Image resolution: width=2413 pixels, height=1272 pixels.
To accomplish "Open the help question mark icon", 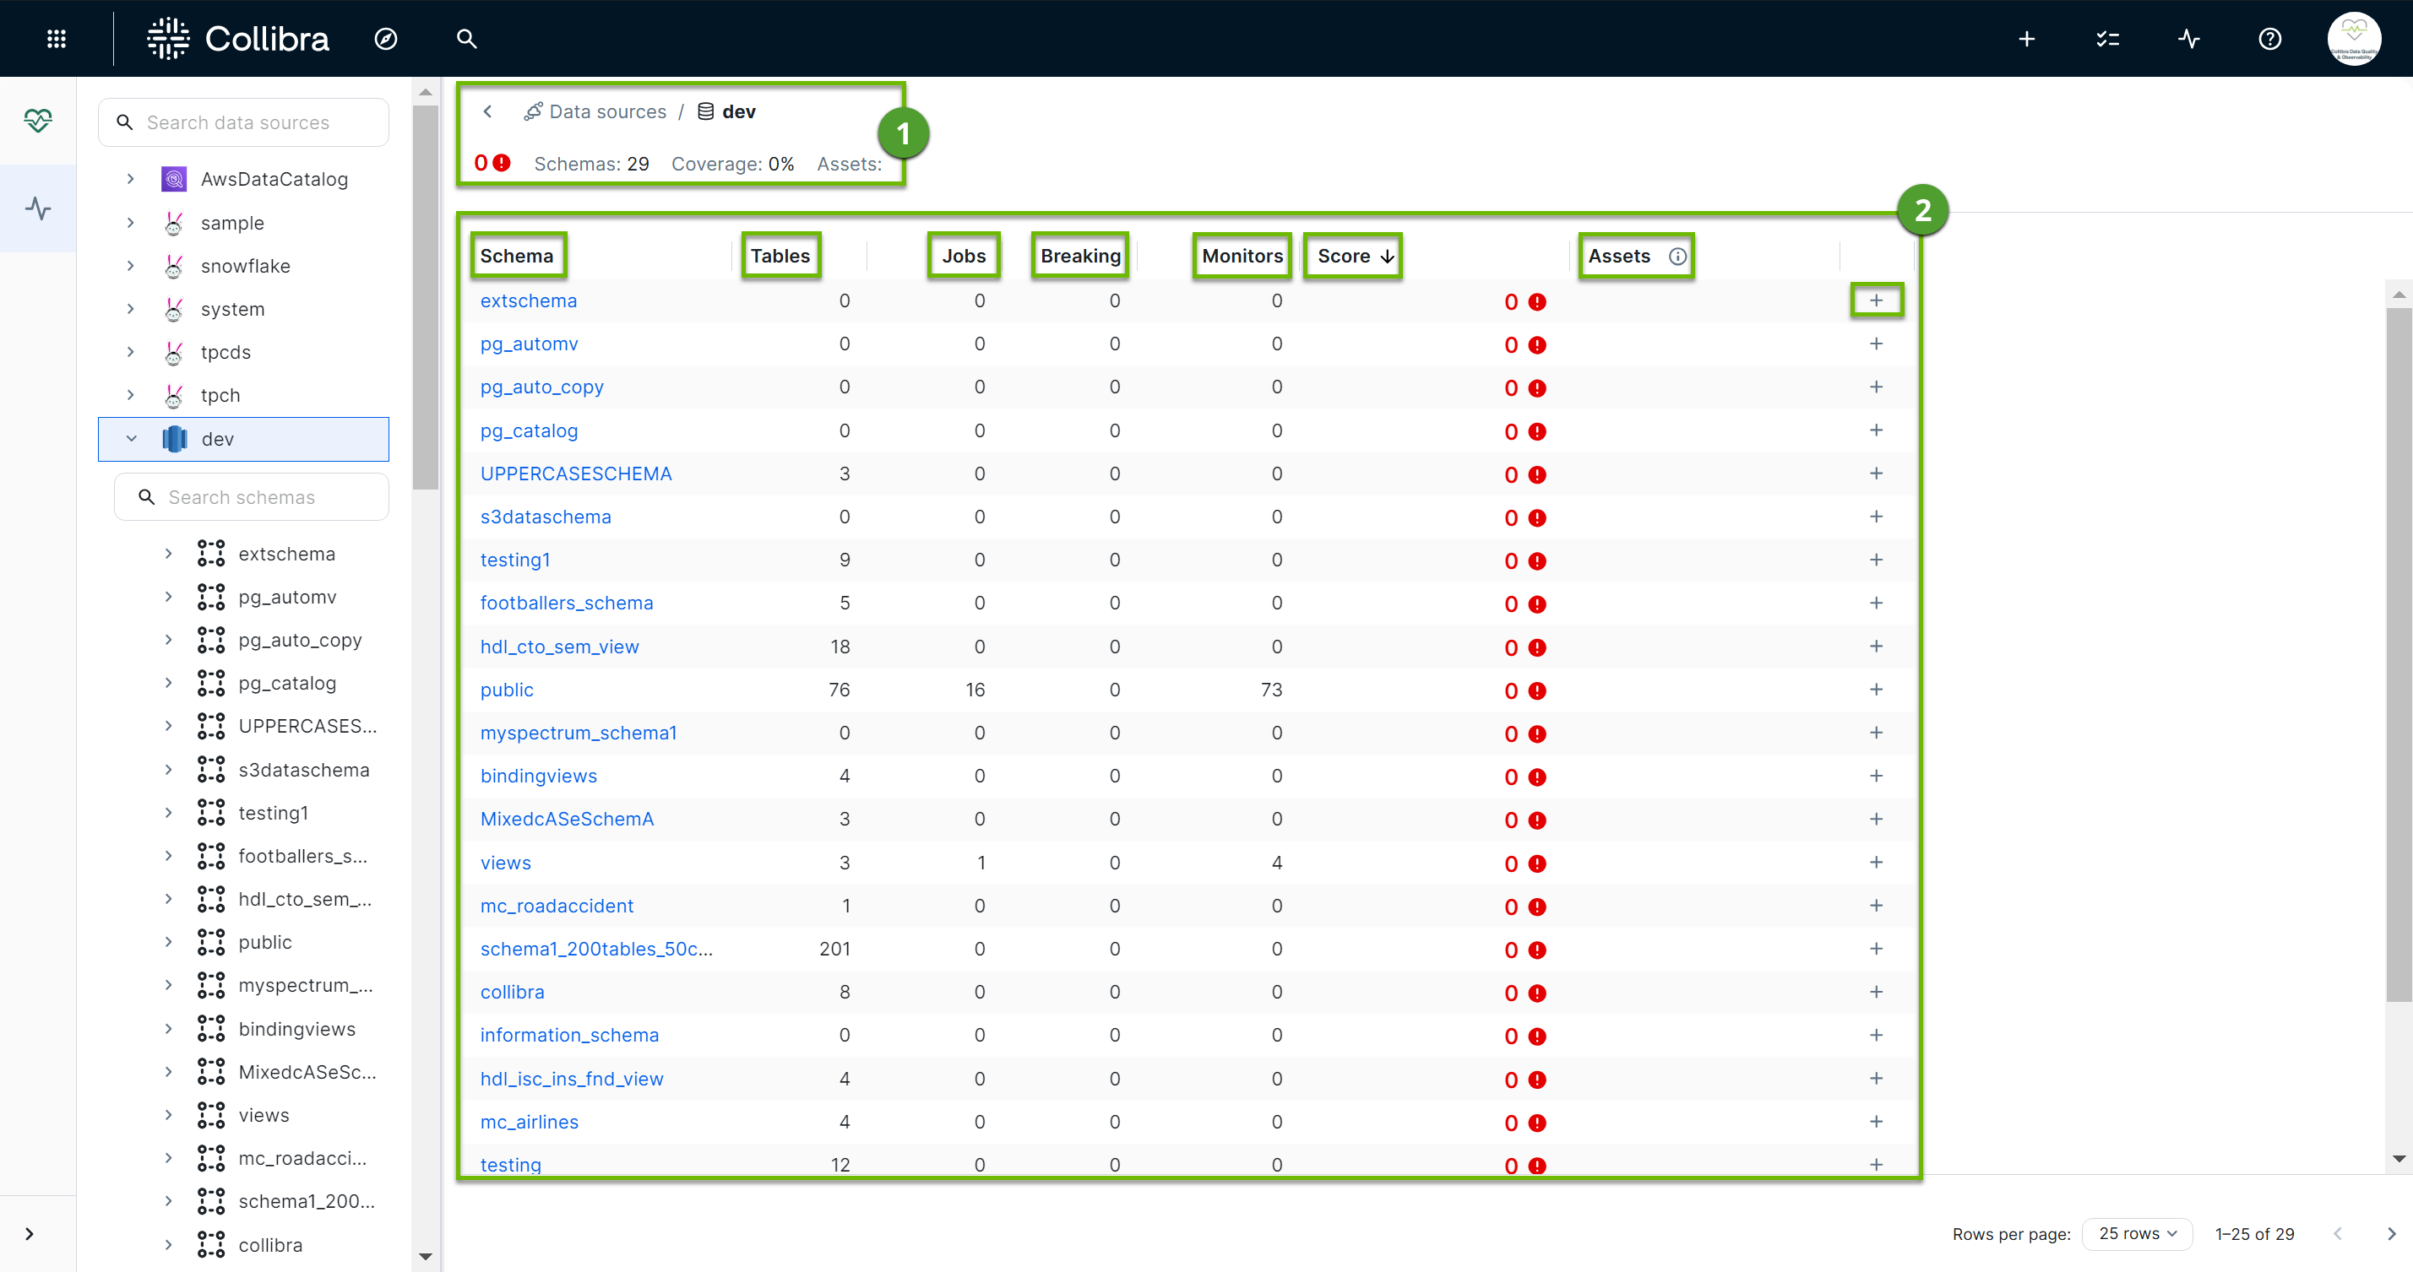I will [2270, 38].
